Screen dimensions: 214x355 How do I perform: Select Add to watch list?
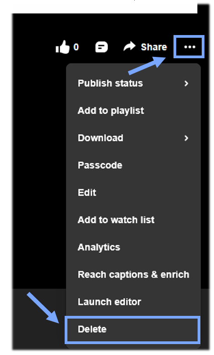(133, 220)
